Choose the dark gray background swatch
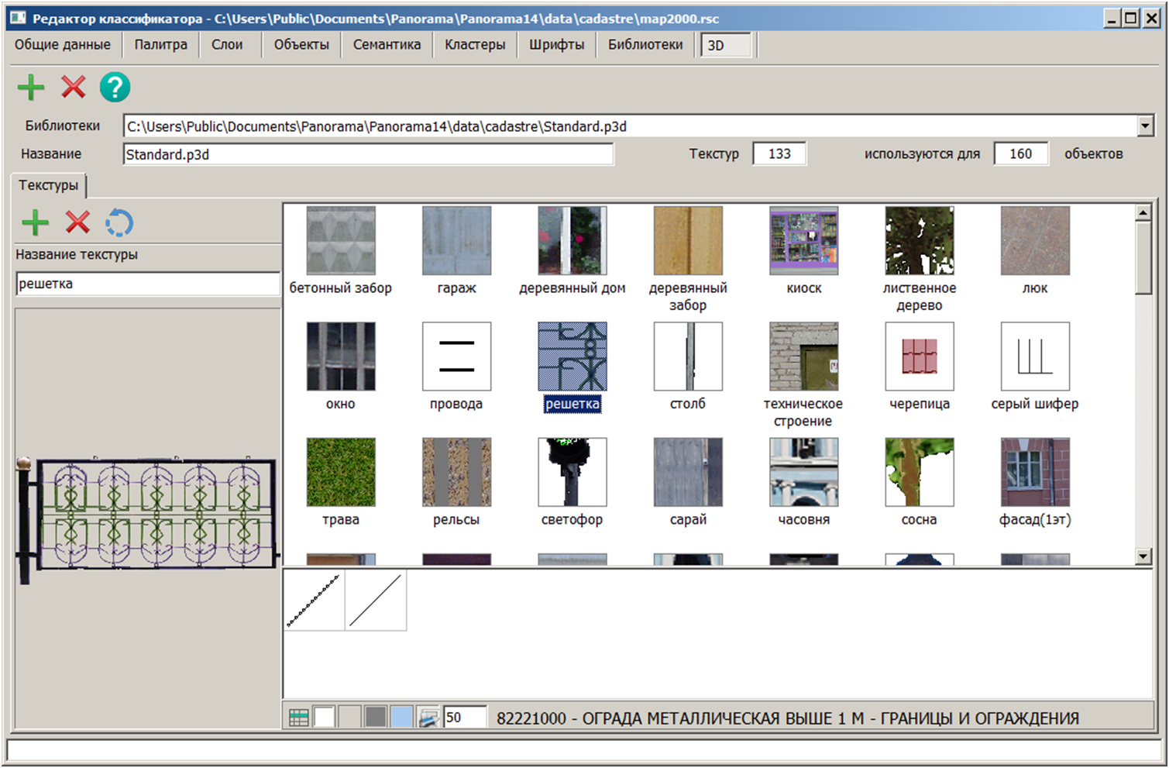The width and height of the screenshot is (1169, 768). click(376, 718)
